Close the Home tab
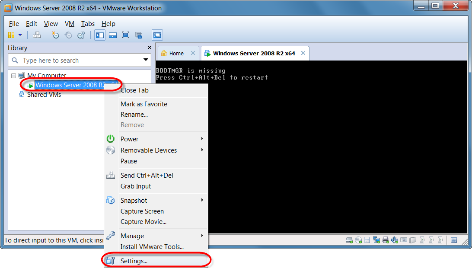The height and width of the screenshot is (268, 472). [193, 53]
